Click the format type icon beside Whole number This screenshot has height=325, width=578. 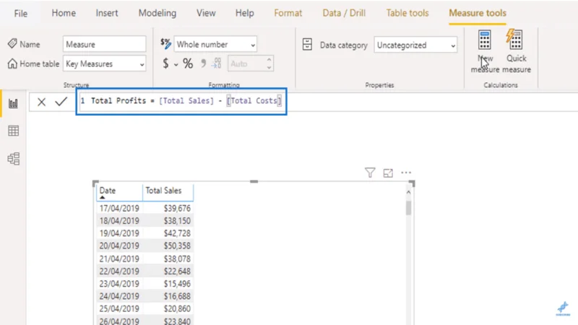tap(166, 44)
